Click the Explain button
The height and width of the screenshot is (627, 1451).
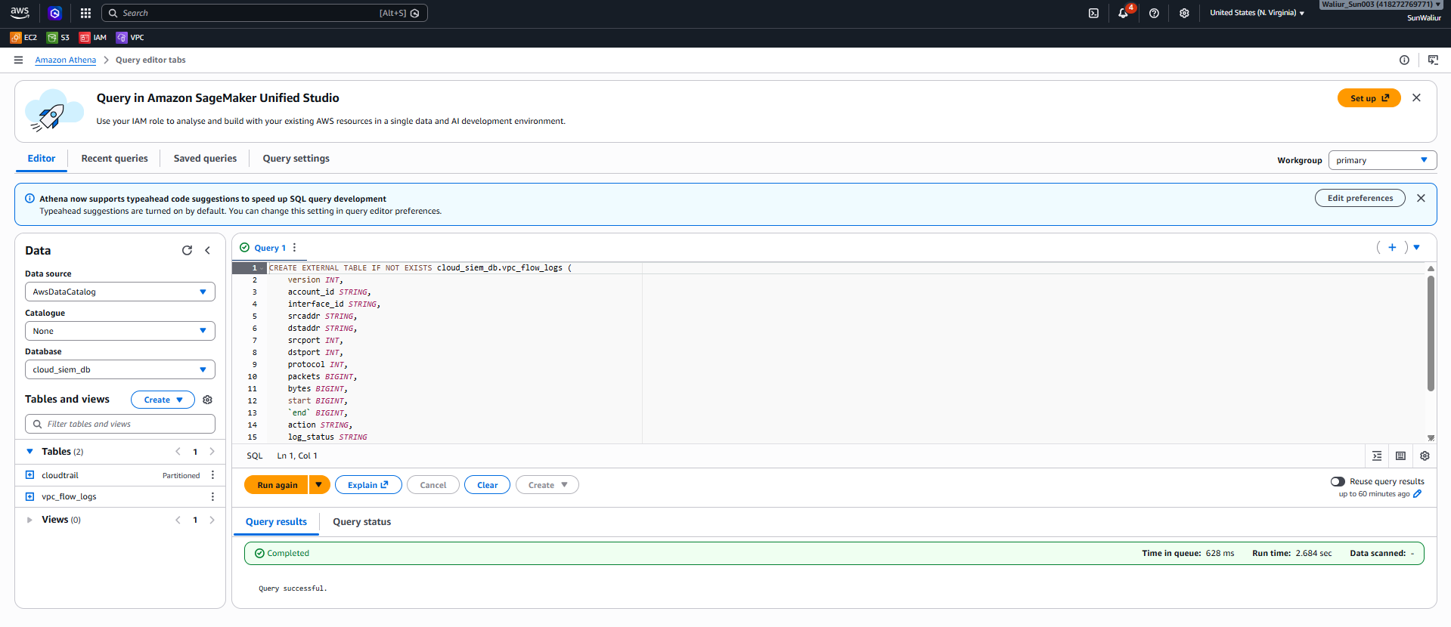(x=368, y=485)
